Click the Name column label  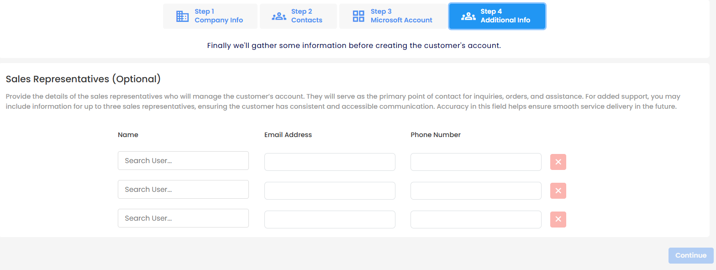coord(128,135)
